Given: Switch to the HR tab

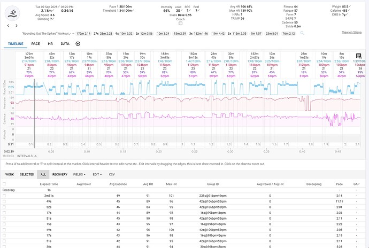Looking at the screenshot, I should tap(50, 44).
